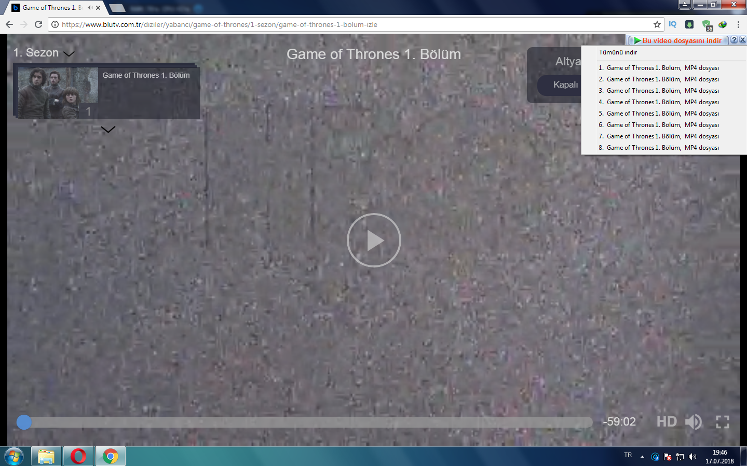
Task: Open the blue info tray icon
Action: 655,457
